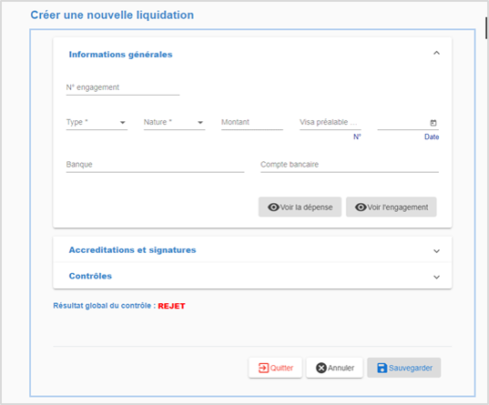The image size is (489, 405).
Task: Click the Compte bancaire field
Action: coord(350,165)
